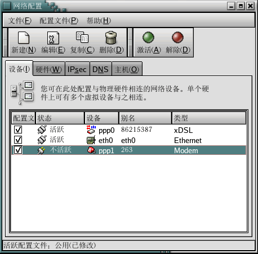Switch to the 硬件(W) tab
This screenshot has width=258, height=254.
point(49,69)
